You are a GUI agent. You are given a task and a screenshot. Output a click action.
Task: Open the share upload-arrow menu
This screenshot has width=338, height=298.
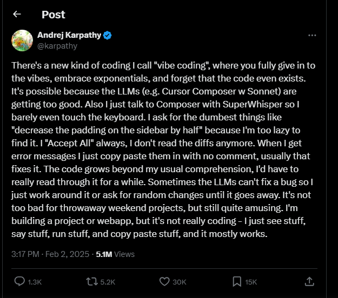tap(309, 281)
